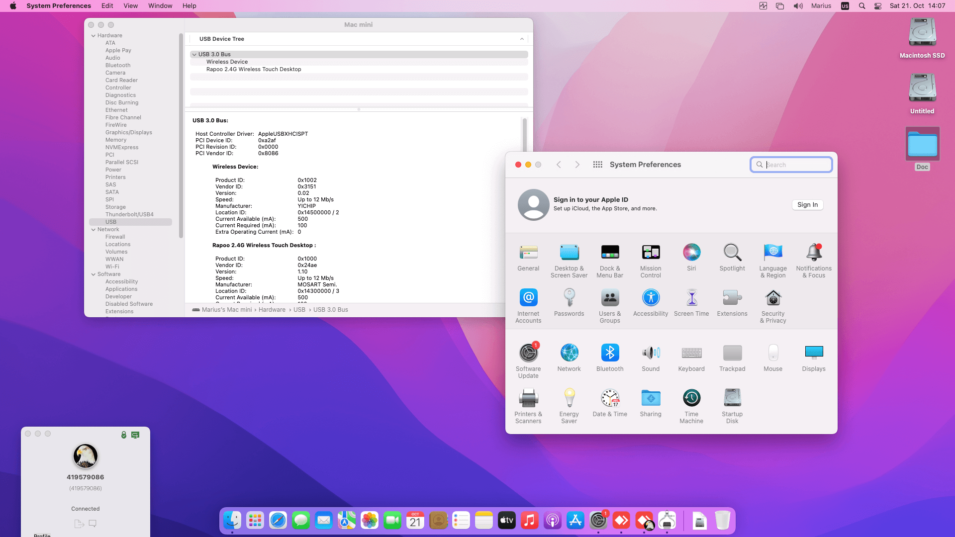Select Rapoo 2.4G Wireless Touch Desktop device
The image size is (955, 537).
pos(254,70)
